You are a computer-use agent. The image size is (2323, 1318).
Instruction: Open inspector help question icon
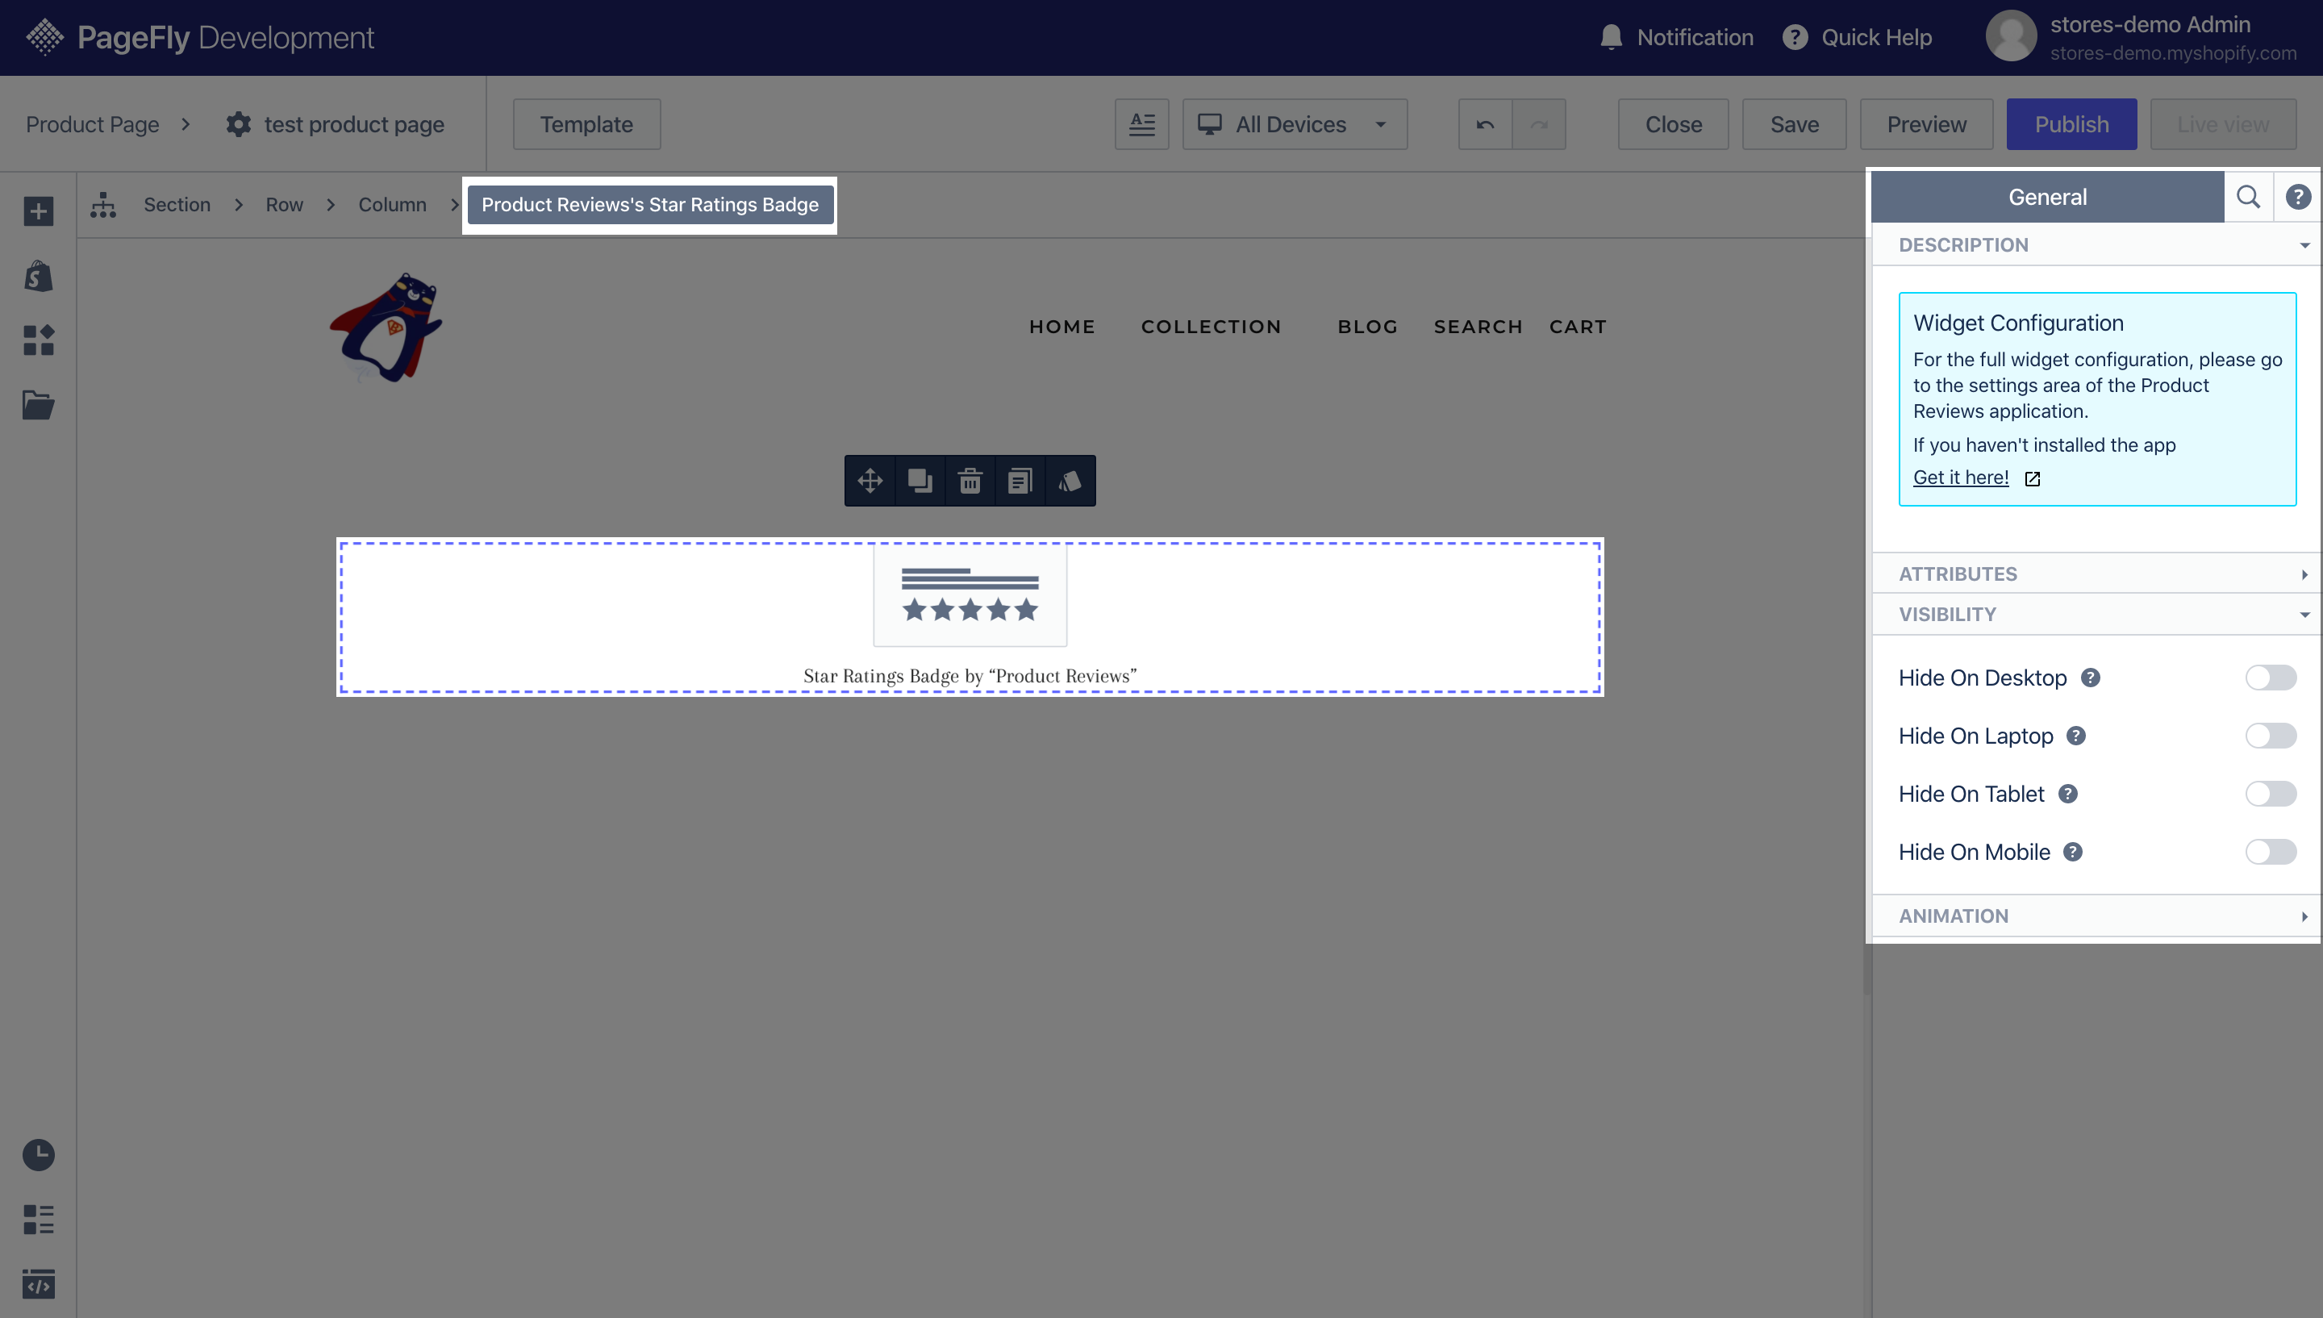(x=2298, y=197)
